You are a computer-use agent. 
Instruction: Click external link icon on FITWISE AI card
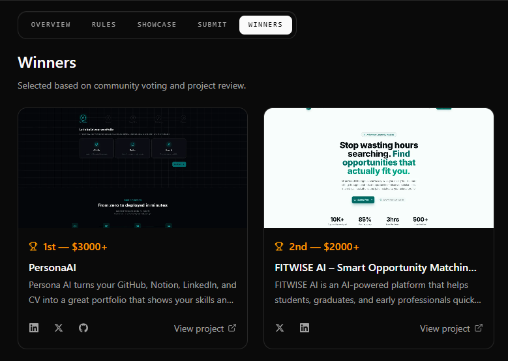click(479, 328)
